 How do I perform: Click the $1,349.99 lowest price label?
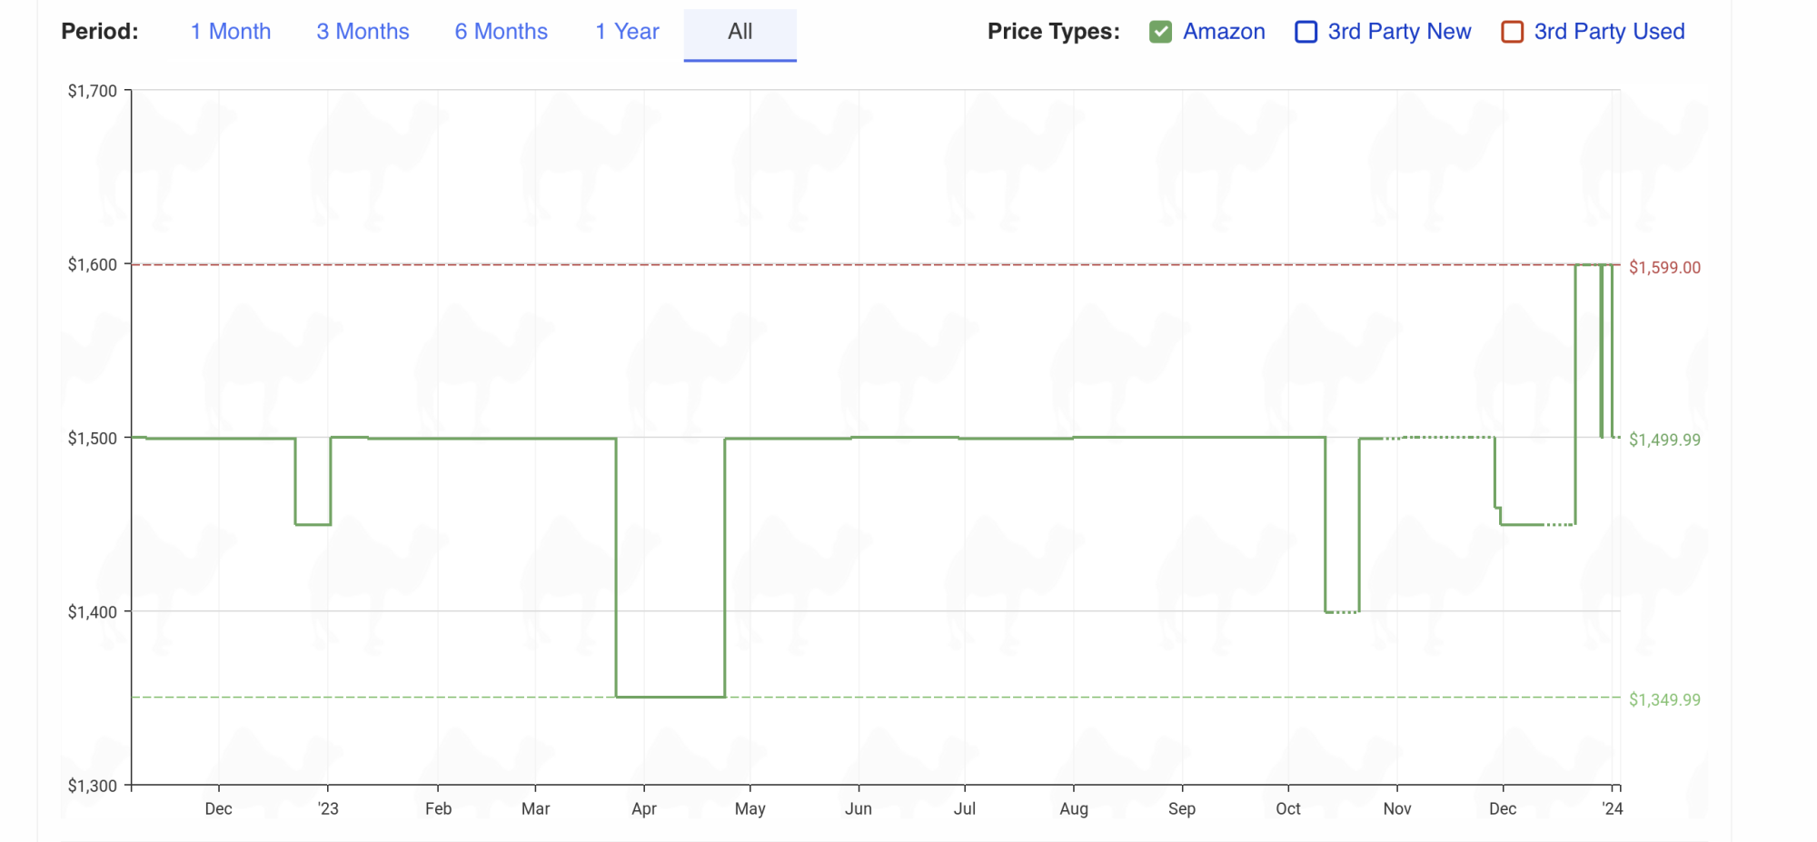[x=1664, y=700]
